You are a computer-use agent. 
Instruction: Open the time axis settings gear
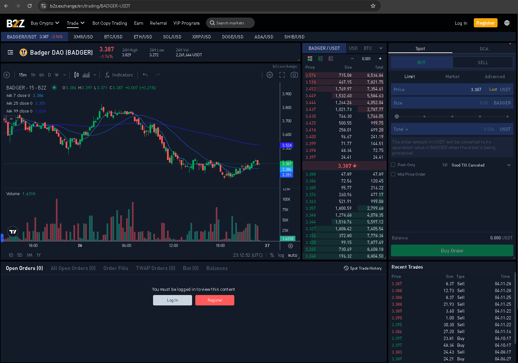click(291, 246)
